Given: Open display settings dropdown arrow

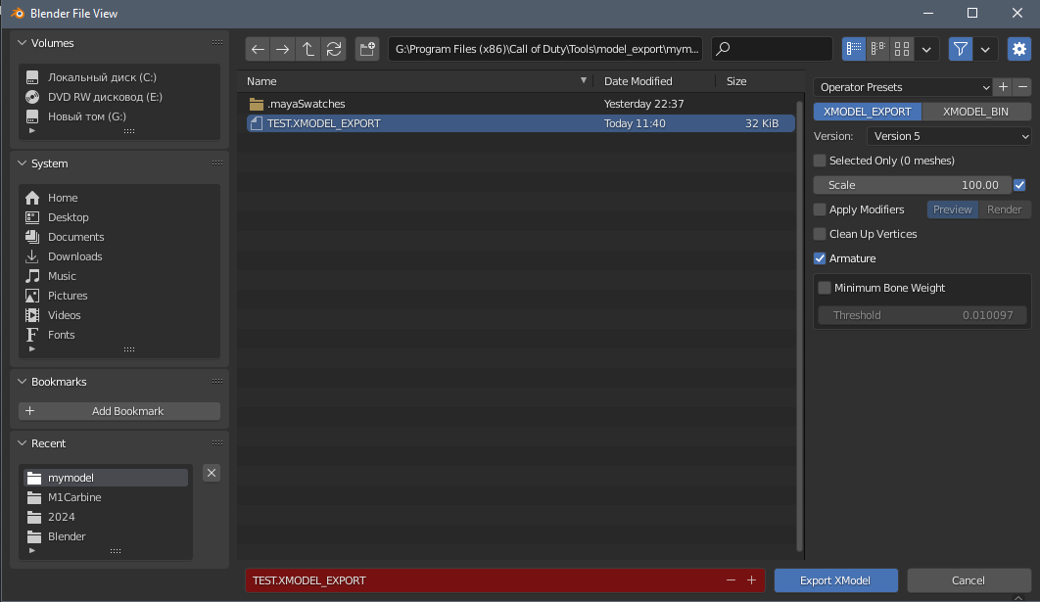Looking at the screenshot, I should pyautogui.click(x=926, y=49).
